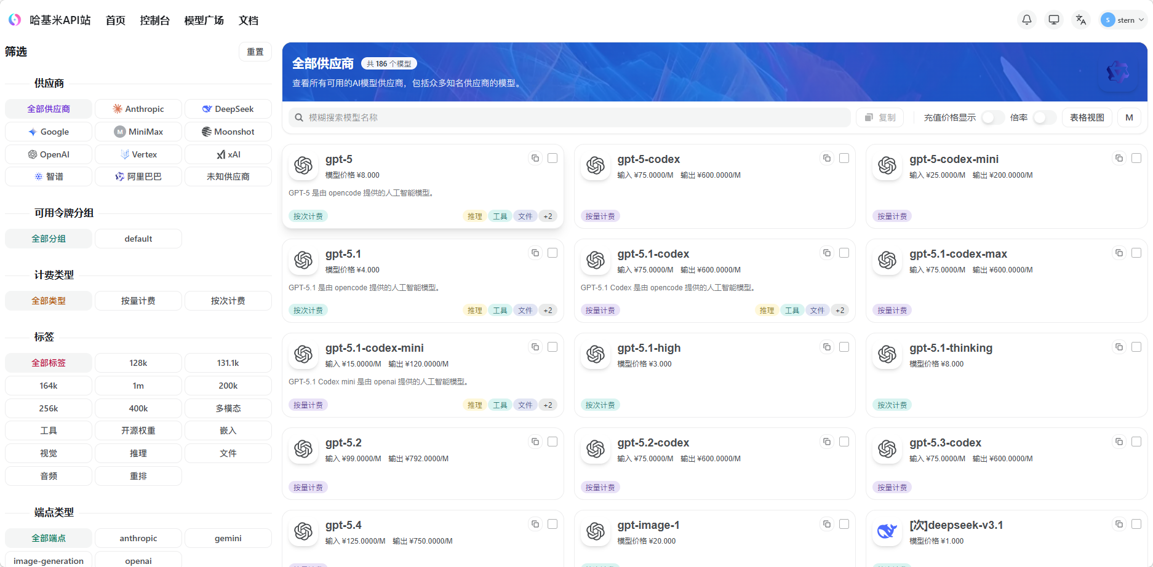The height and width of the screenshot is (567, 1153).
Task: Copy the gpt-5 model name
Action: (x=535, y=158)
